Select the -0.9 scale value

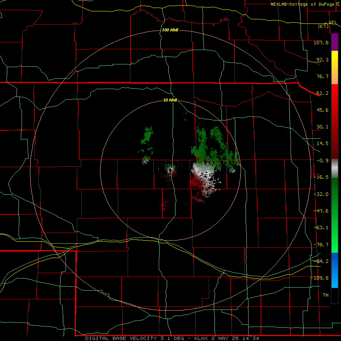point(322,161)
